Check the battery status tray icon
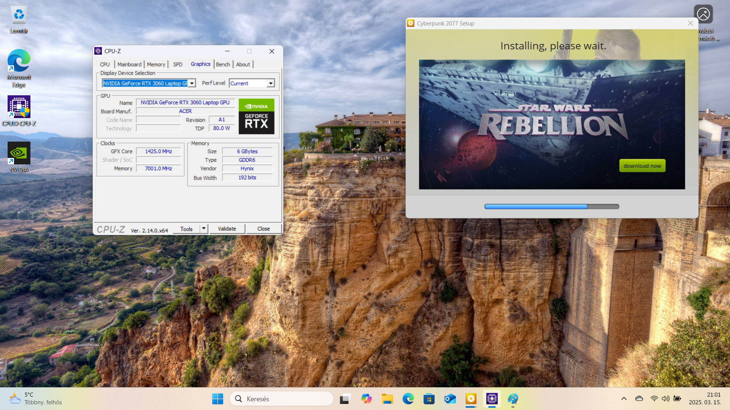The height and width of the screenshot is (410, 730). (x=677, y=399)
